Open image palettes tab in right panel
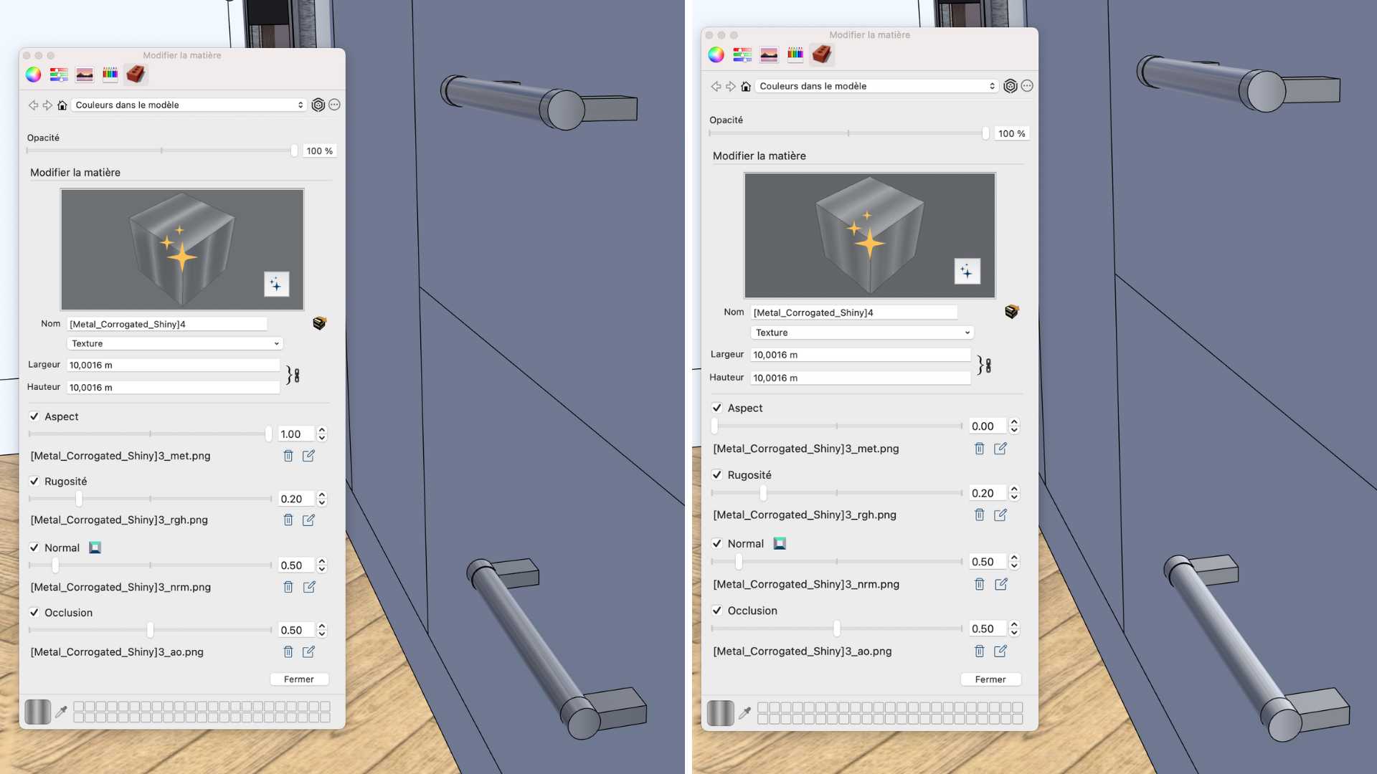 click(769, 54)
